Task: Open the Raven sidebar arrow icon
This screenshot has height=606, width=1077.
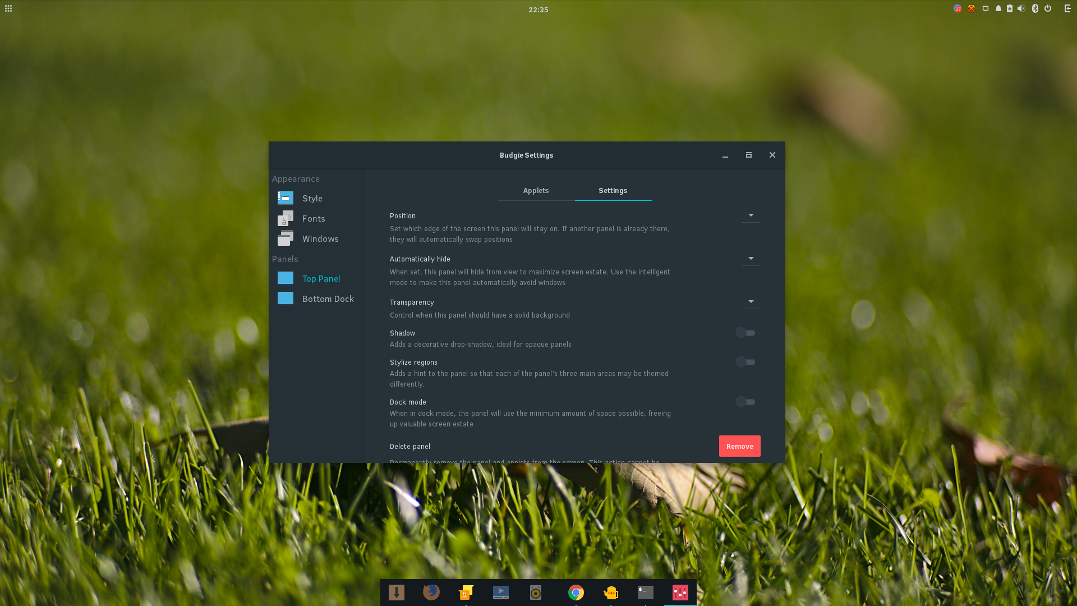Action: (x=1067, y=8)
